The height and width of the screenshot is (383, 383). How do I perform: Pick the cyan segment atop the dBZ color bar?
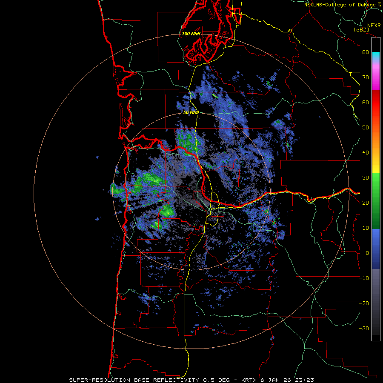376,56
